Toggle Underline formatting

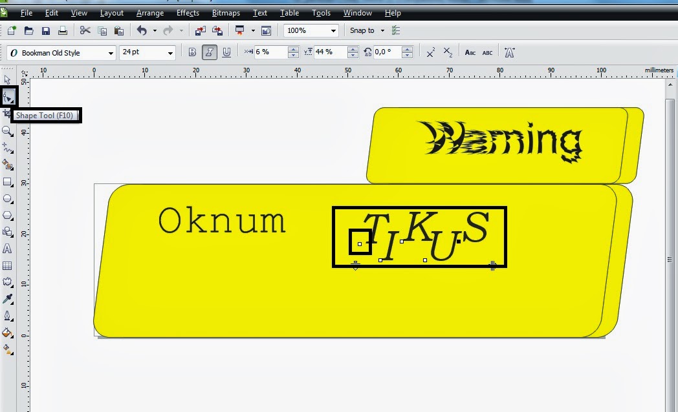[x=226, y=53]
